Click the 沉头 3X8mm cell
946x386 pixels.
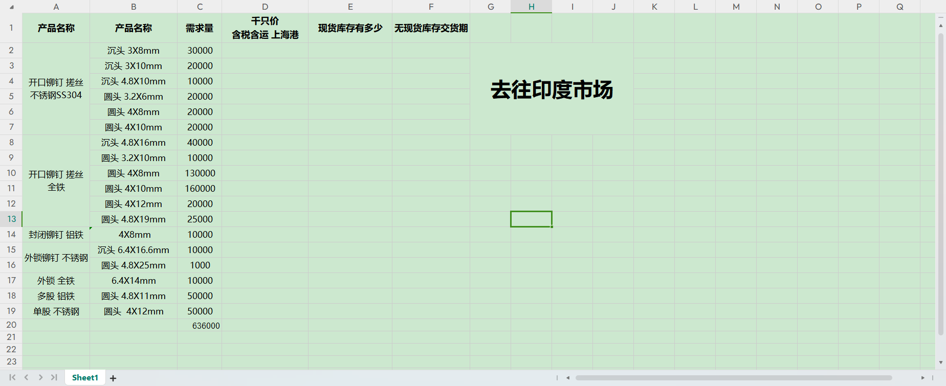pos(134,51)
